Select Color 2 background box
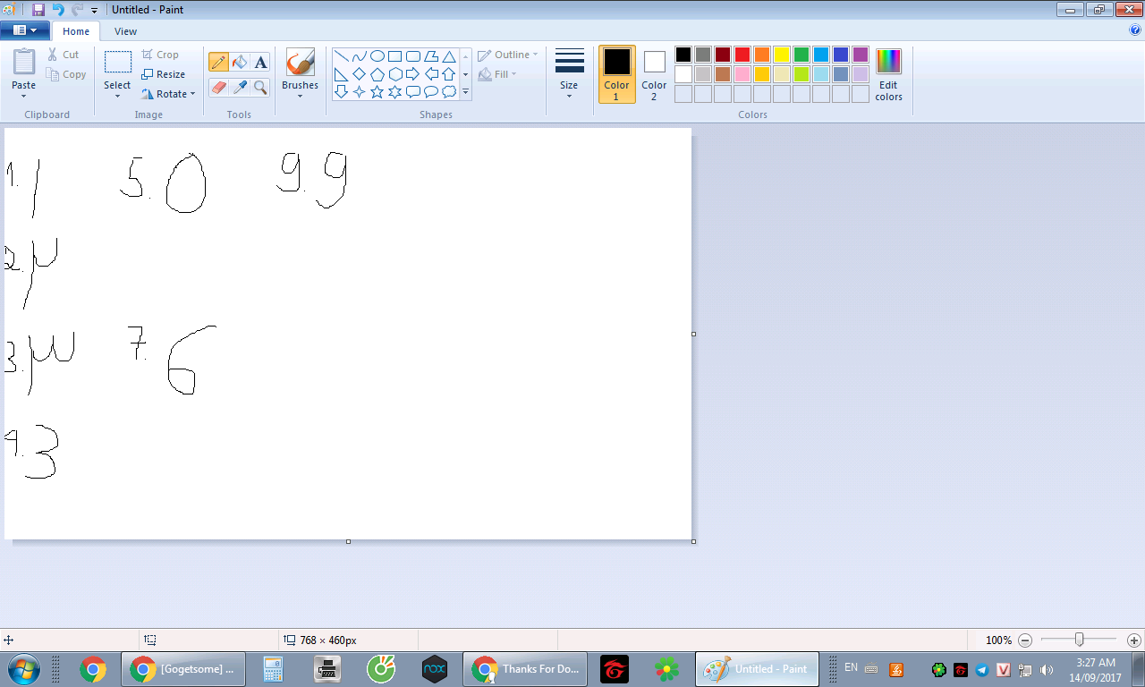The height and width of the screenshot is (687, 1145). pos(654,74)
